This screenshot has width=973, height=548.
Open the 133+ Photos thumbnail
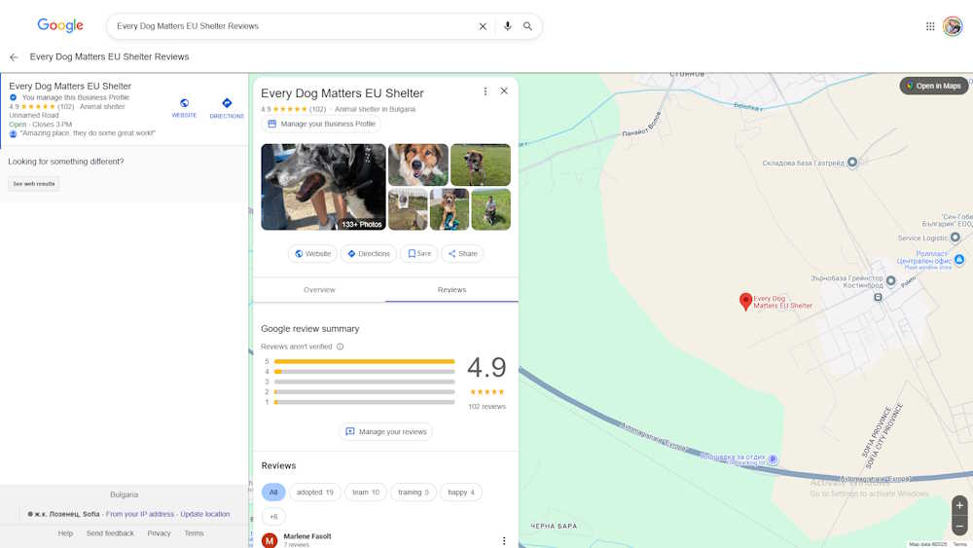pos(323,187)
